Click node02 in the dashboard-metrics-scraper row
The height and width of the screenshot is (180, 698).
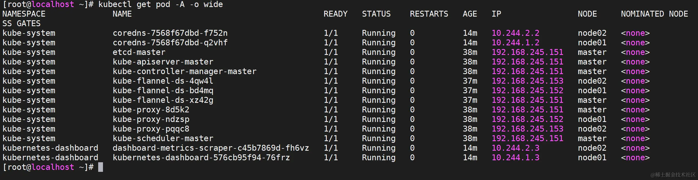click(x=592, y=148)
